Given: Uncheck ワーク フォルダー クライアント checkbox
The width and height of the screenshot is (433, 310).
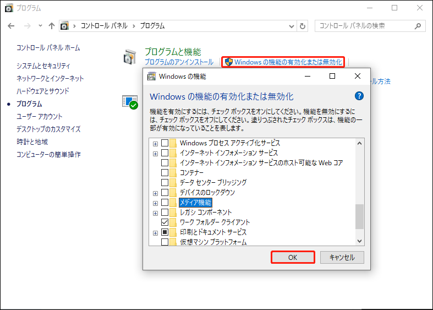Looking at the screenshot, I should 165,222.
